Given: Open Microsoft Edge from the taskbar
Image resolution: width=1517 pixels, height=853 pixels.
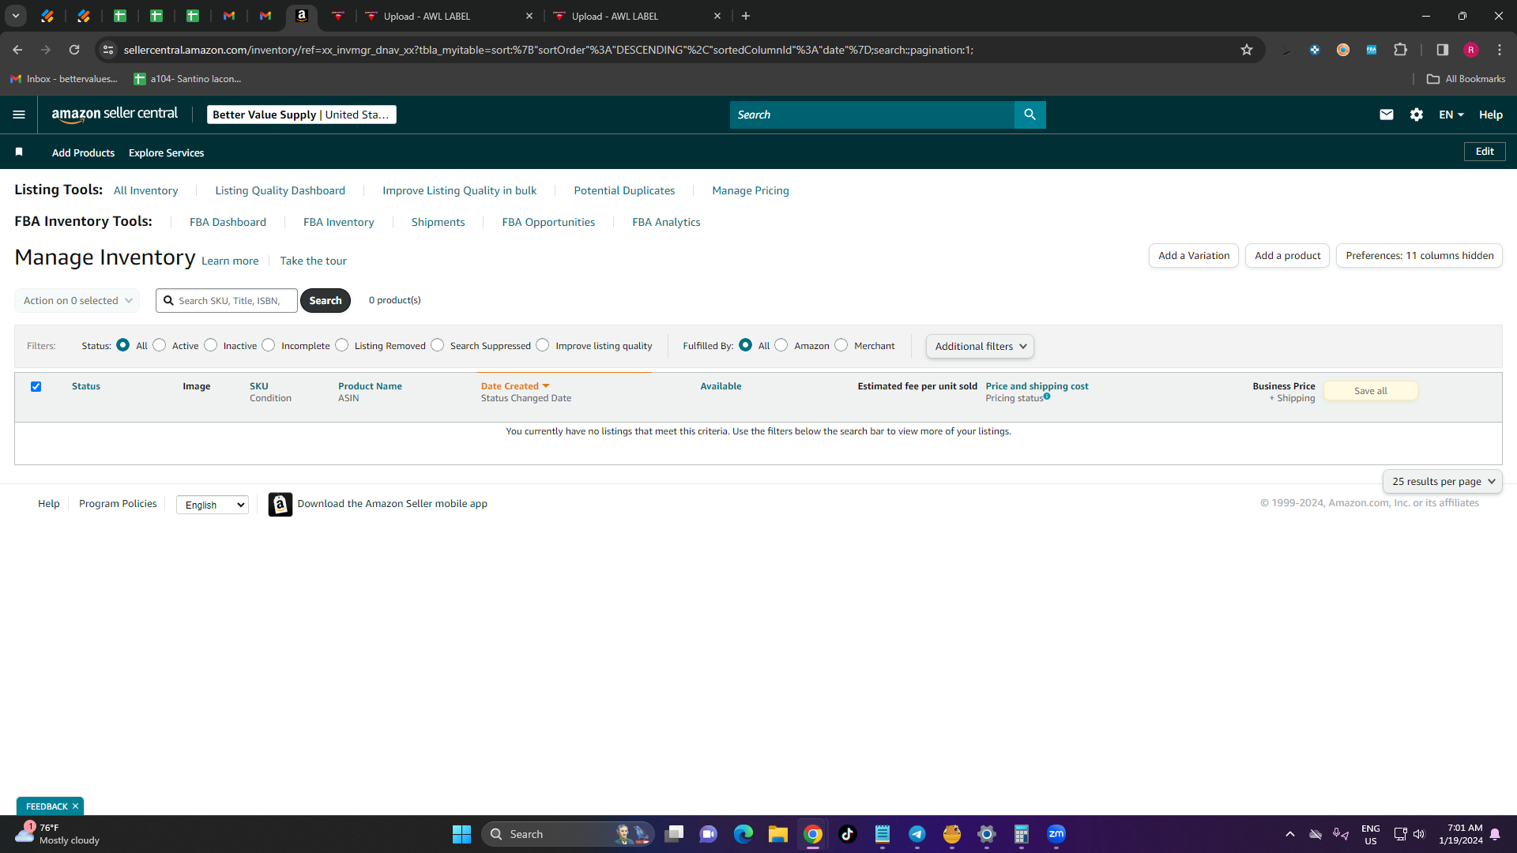Looking at the screenshot, I should 743,834.
